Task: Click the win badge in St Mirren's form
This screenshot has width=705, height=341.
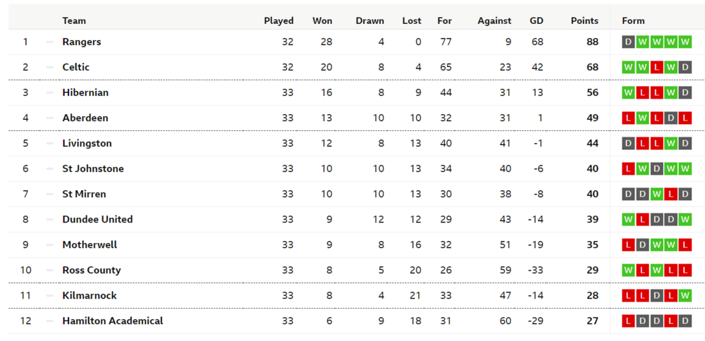Action: pyautogui.click(x=656, y=194)
